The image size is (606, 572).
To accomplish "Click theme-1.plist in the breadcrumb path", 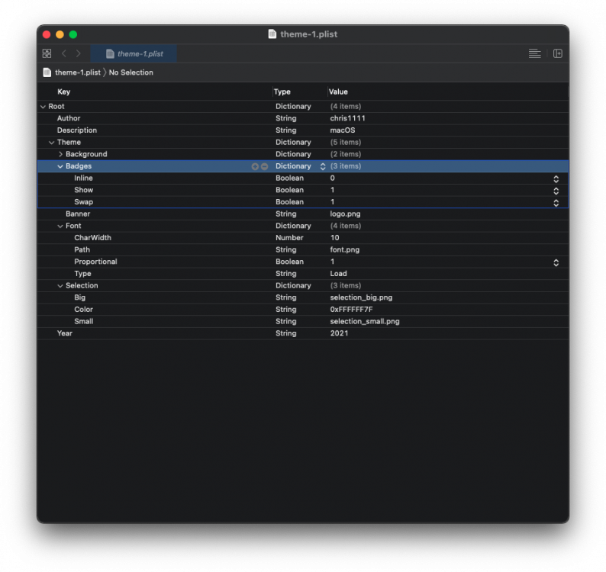I will pos(78,72).
